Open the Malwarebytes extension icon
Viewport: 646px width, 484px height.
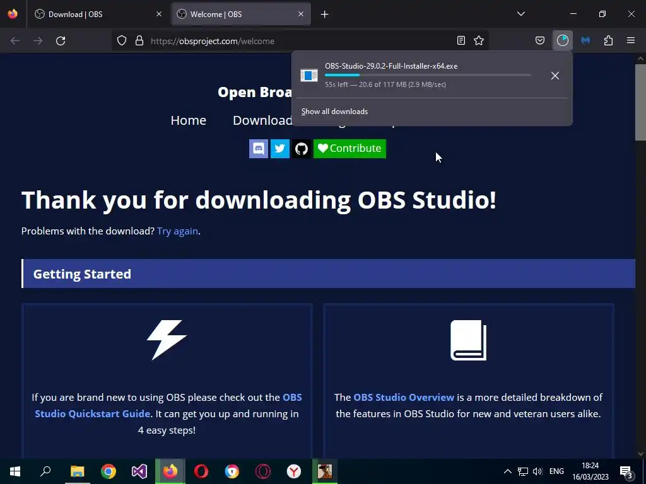tap(585, 40)
